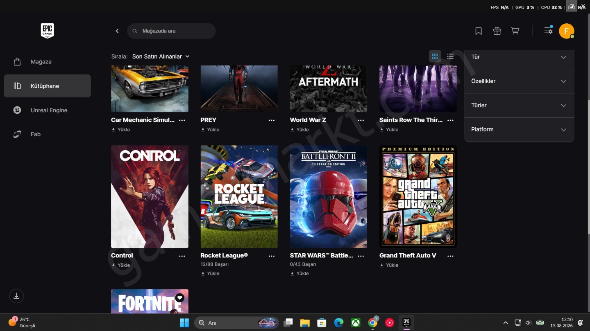
Task: Open the Battlefront II cover art
Action: pyautogui.click(x=329, y=196)
